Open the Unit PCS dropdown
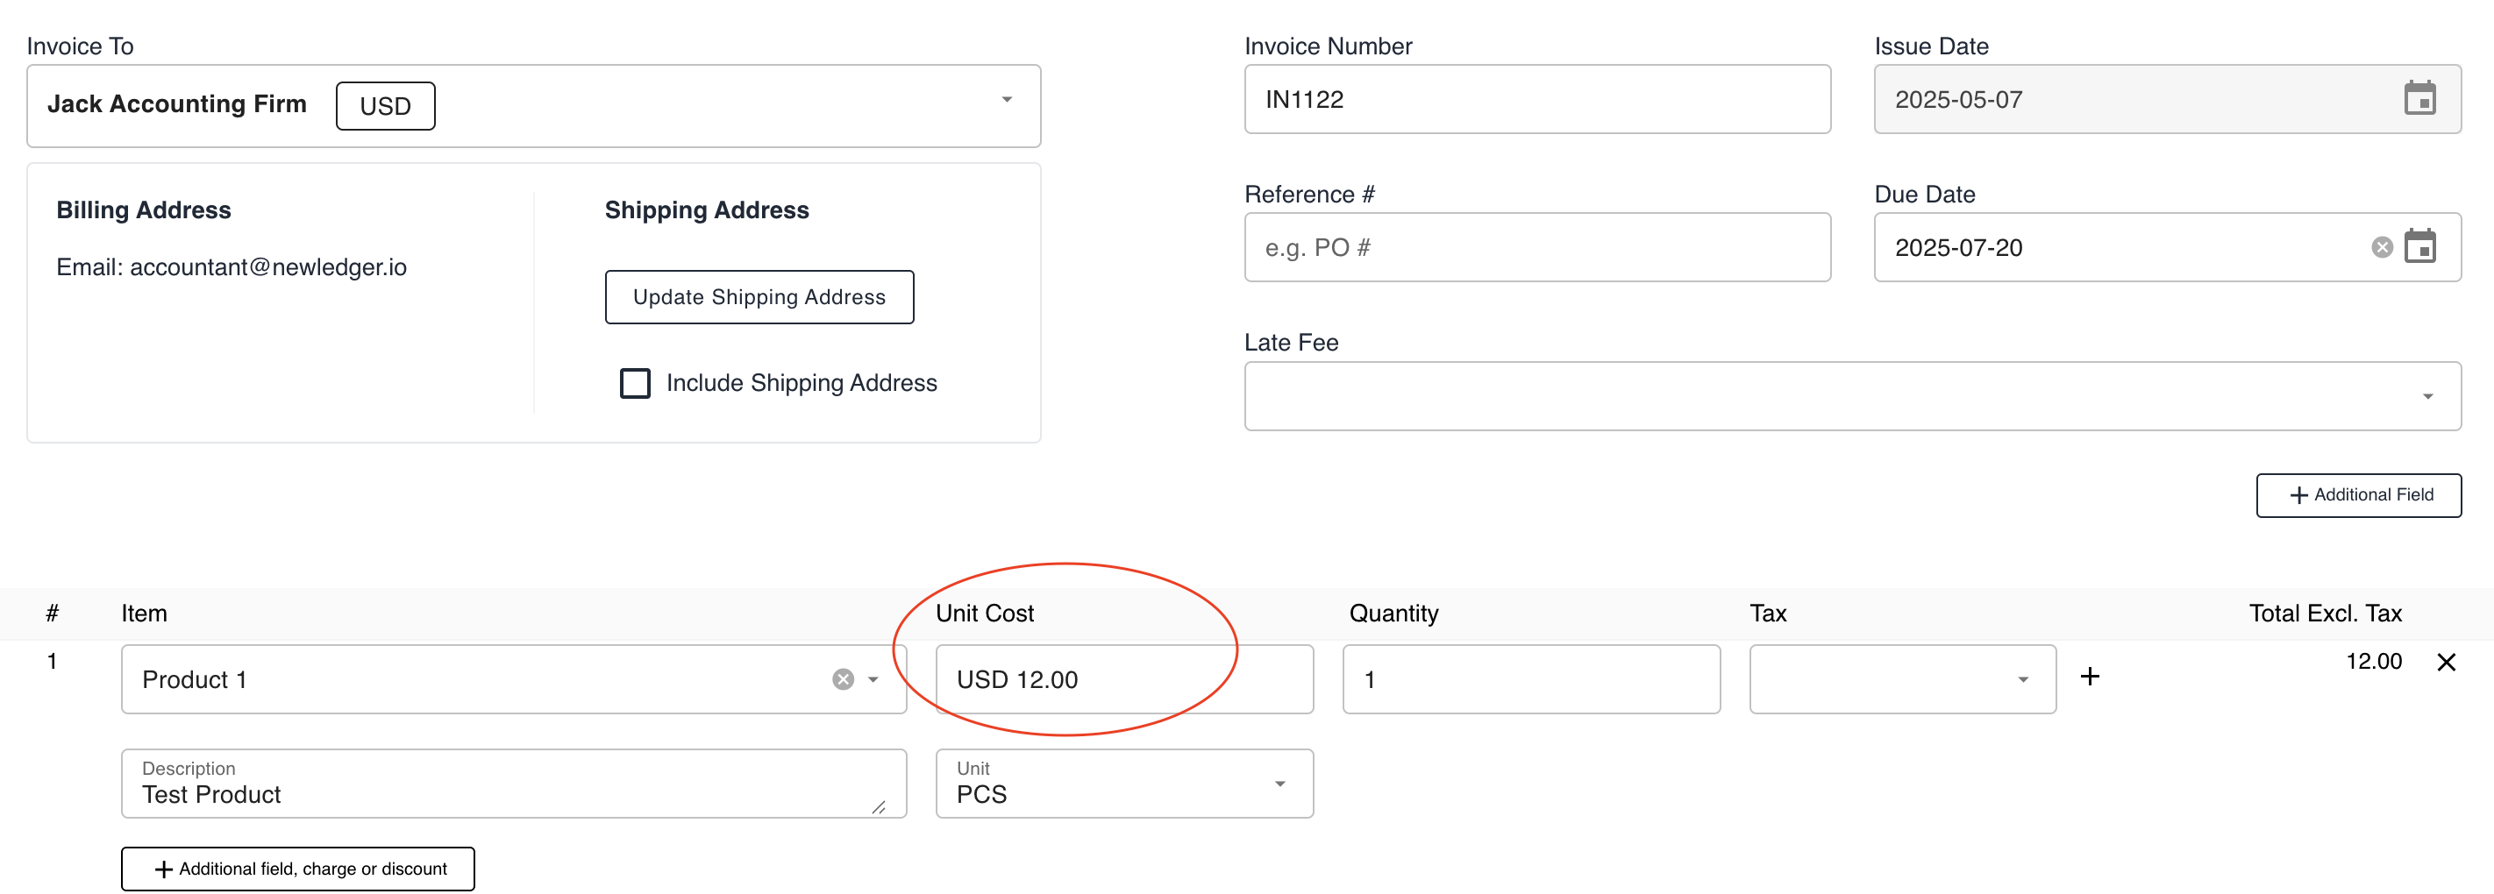The width and height of the screenshot is (2494, 894). tap(1280, 784)
